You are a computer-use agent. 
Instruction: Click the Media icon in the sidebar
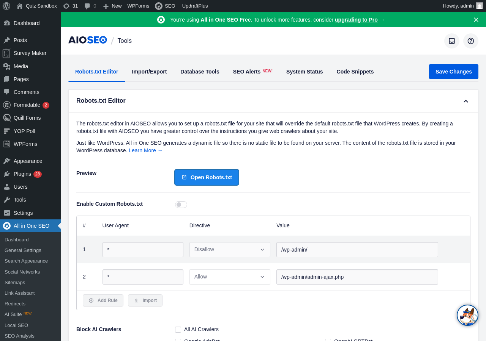pos(7,66)
